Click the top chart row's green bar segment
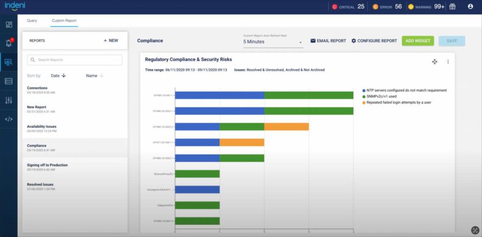Screen dimensions: 482x237 [x=309, y=95]
